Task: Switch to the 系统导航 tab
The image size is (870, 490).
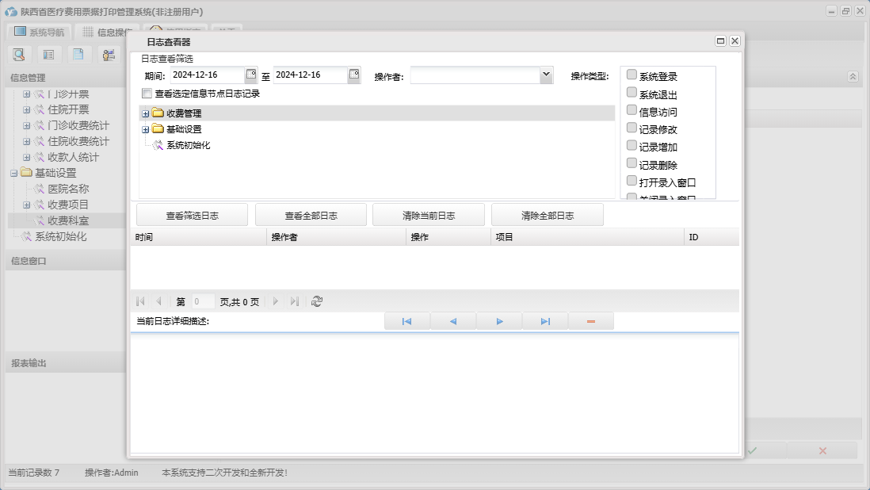Action: 40,33
